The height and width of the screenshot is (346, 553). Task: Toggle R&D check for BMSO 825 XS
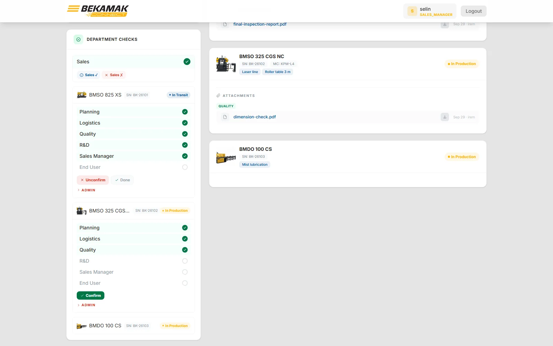point(185,145)
